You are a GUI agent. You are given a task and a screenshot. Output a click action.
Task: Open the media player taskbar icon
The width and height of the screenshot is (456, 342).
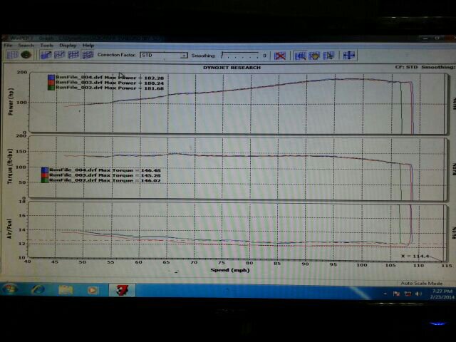tap(91, 290)
